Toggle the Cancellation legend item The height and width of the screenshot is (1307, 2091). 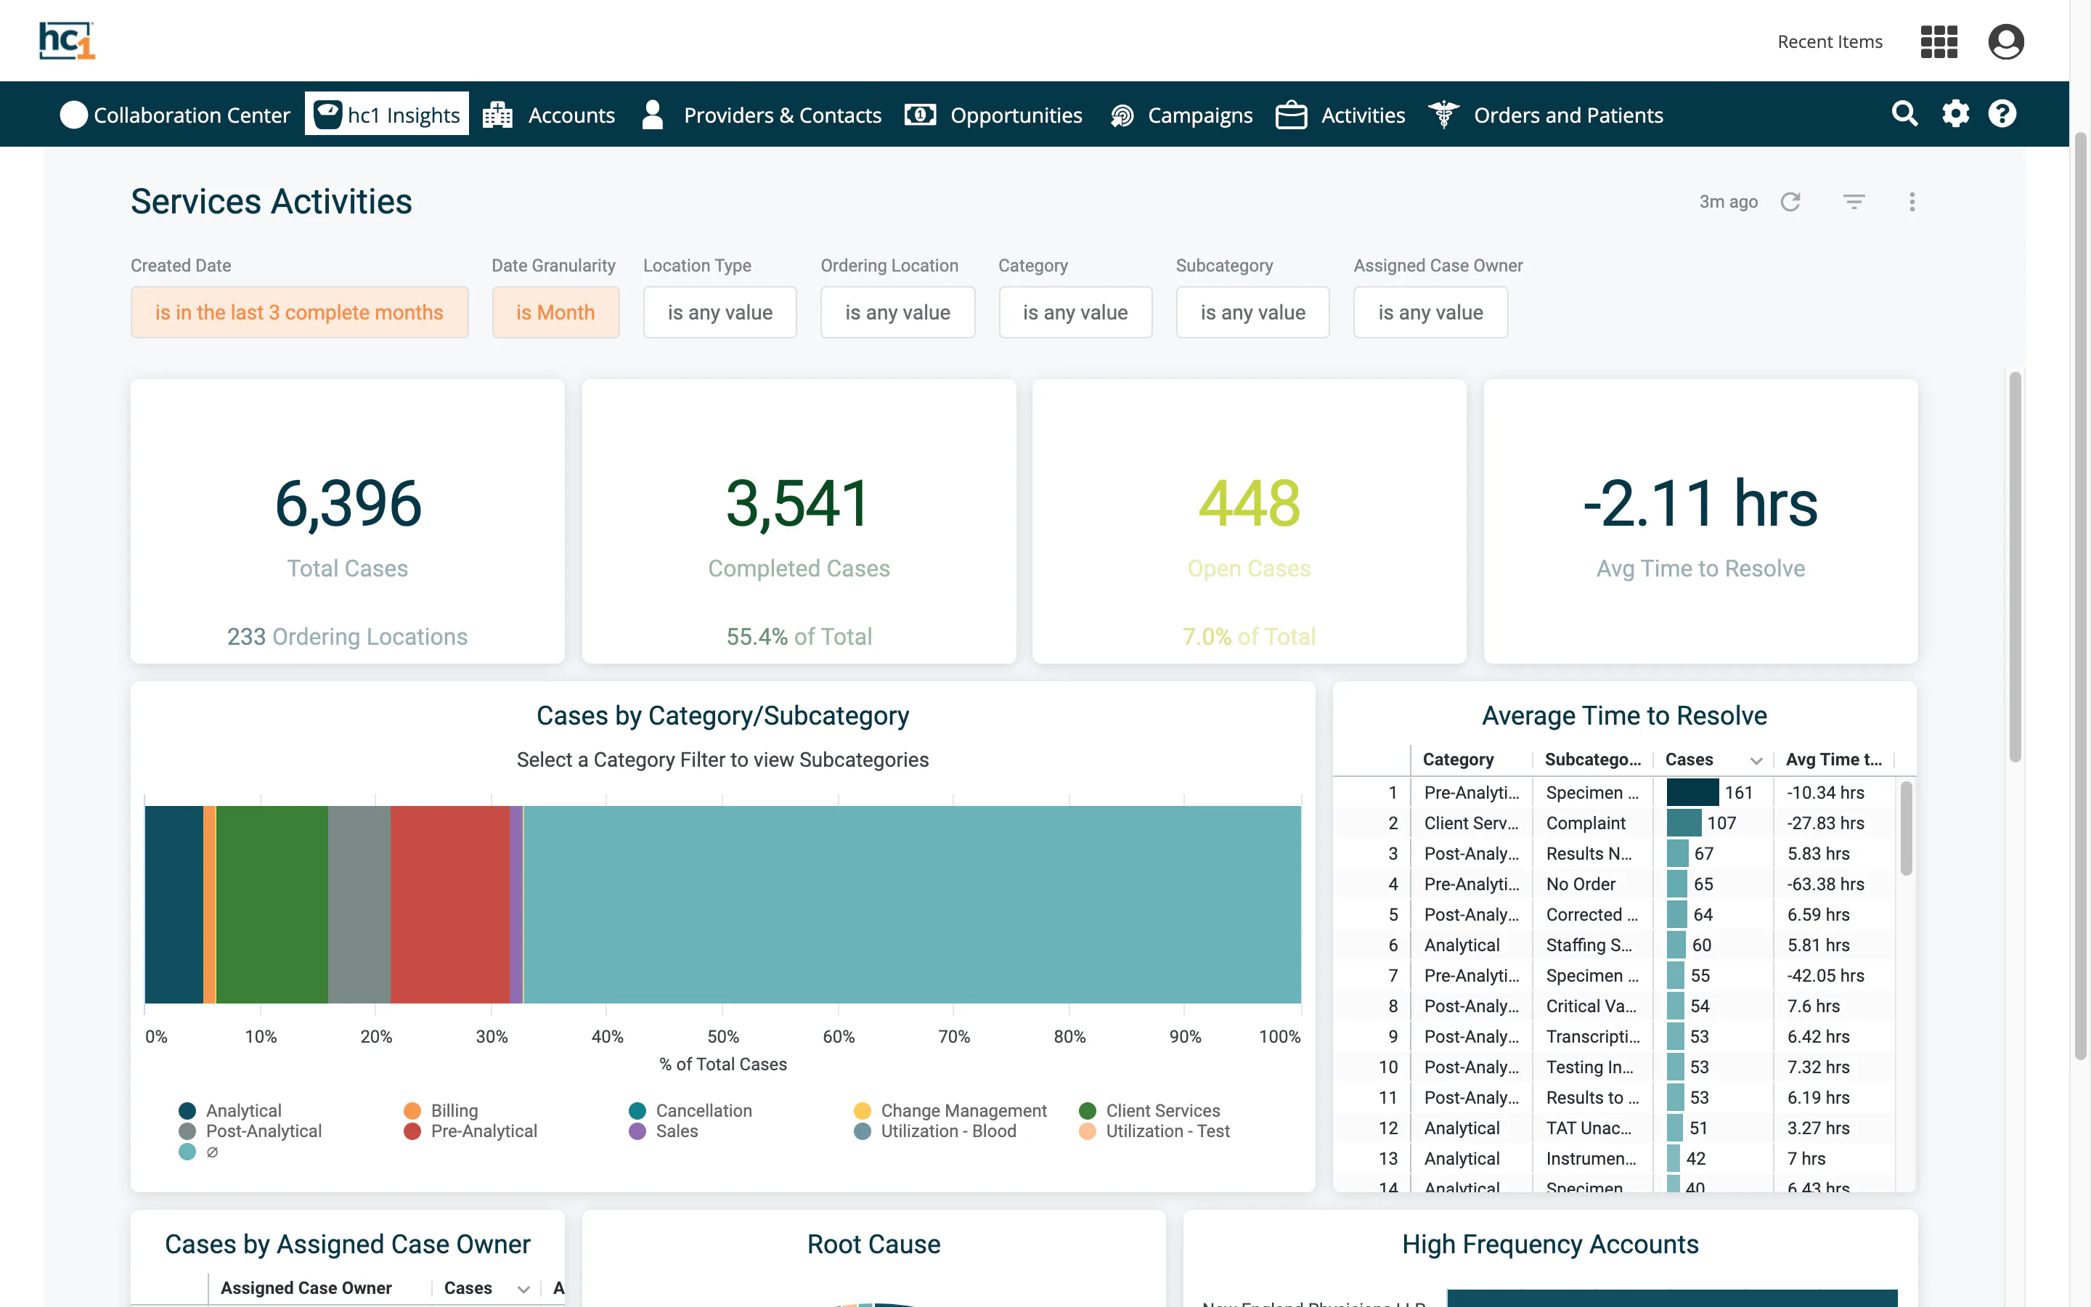[x=690, y=1110]
